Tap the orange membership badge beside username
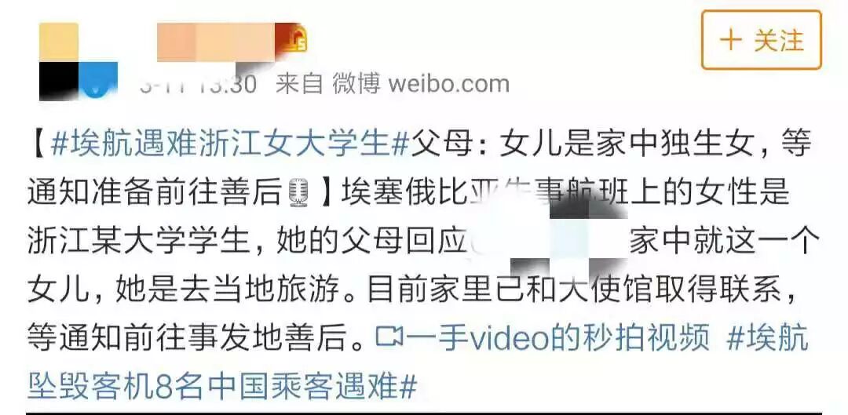The width and height of the screenshot is (848, 415). tap(292, 39)
